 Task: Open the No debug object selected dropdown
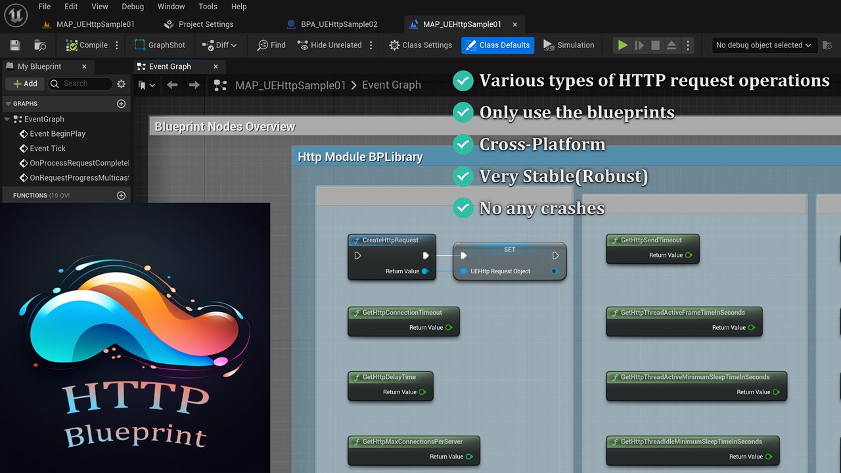click(x=763, y=45)
